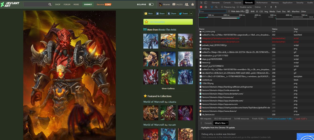
Task: Open the SHOP menu
Action: coord(58,4)
